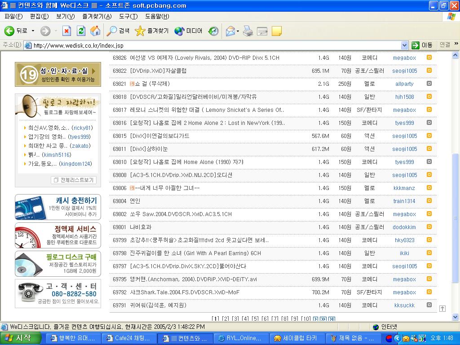Viewport: 460px width, 345px height.
Task: Click the gray icon in the allparty row
Action: point(429,84)
